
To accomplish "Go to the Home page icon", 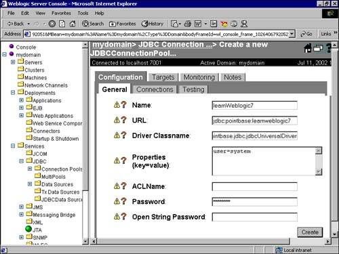I will click(x=73, y=24).
